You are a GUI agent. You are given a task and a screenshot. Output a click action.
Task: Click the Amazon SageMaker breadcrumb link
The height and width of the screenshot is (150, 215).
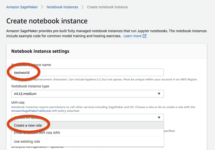22,7
